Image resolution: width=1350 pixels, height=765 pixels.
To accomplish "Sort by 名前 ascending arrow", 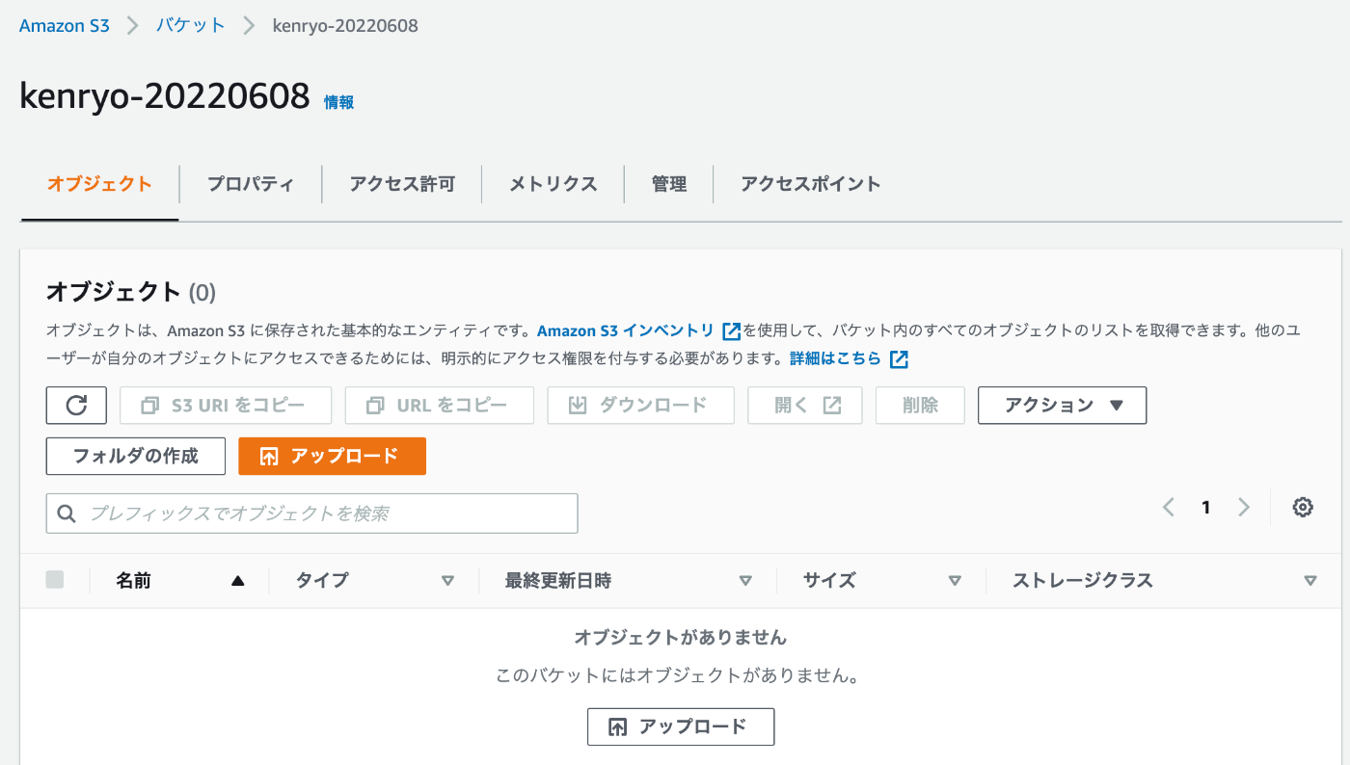I will click(237, 581).
